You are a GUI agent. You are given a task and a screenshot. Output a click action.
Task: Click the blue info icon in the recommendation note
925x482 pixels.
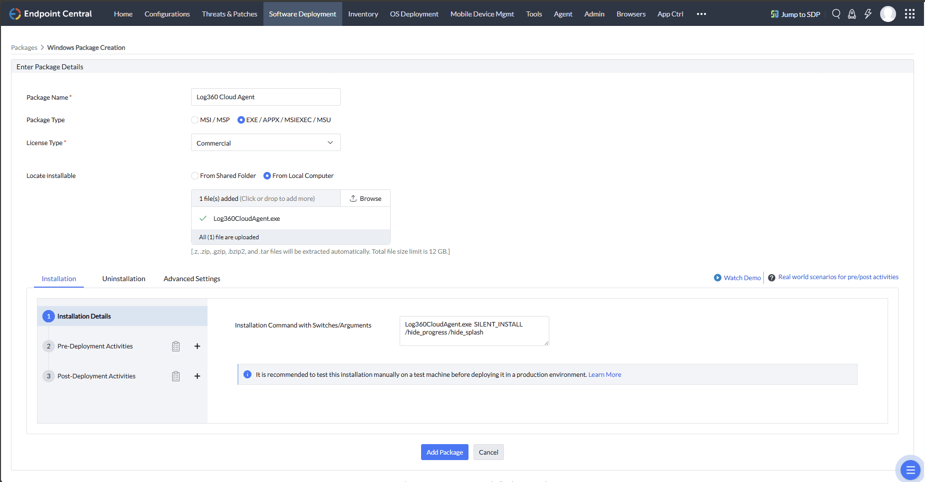tap(247, 374)
